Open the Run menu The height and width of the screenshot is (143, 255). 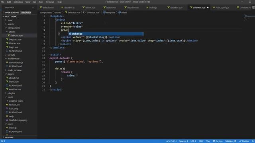(x=41, y=2)
